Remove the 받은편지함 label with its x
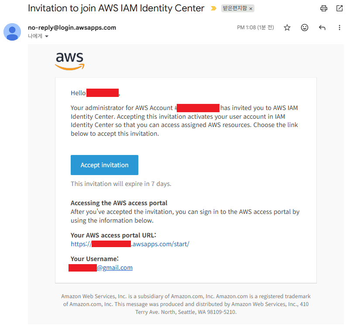This screenshot has height=327, width=350. pos(251,9)
